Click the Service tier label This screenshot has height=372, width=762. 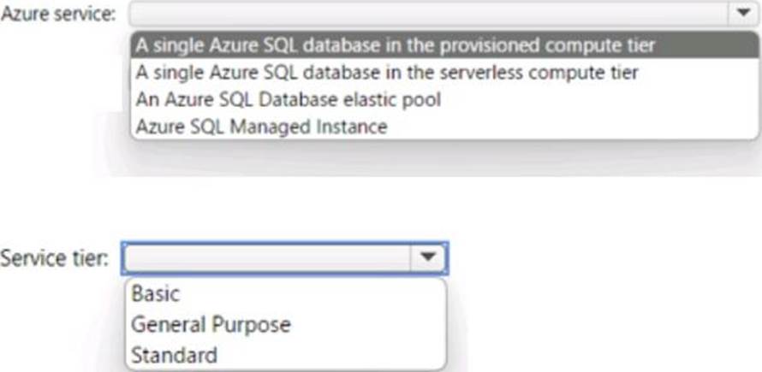pyautogui.click(x=53, y=259)
